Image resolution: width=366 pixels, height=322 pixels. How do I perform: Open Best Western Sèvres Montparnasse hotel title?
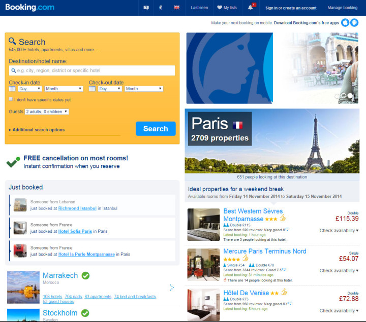[x=253, y=214]
